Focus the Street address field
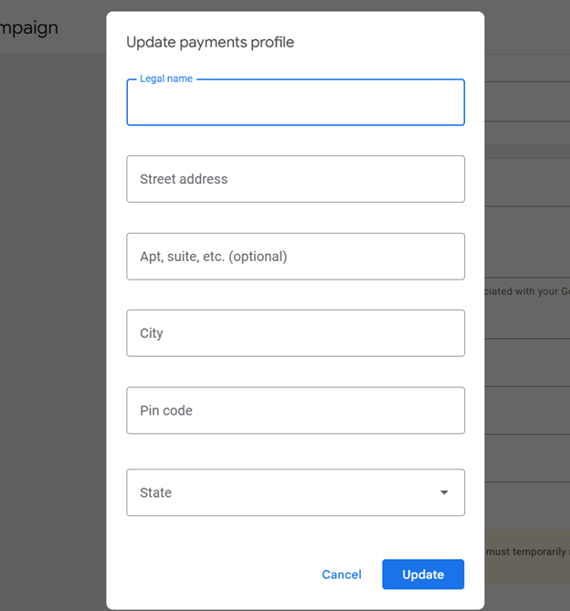The height and width of the screenshot is (611, 570). point(295,179)
